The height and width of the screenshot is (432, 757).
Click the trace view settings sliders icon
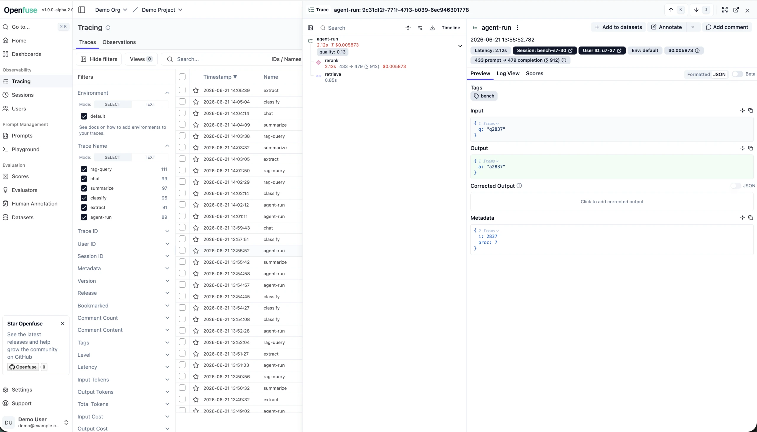[420, 28]
